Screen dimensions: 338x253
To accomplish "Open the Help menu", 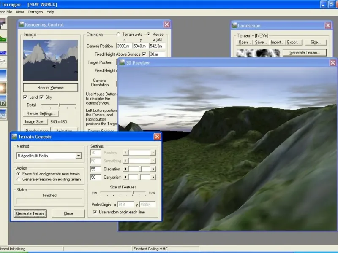I will click(x=50, y=12).
